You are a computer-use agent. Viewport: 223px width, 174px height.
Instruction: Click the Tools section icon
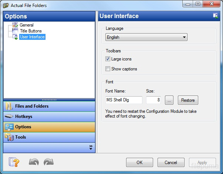[9, 137]
